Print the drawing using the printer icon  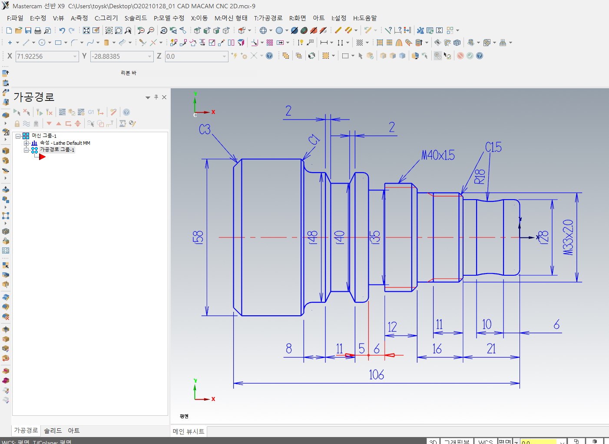click(38, 30)
